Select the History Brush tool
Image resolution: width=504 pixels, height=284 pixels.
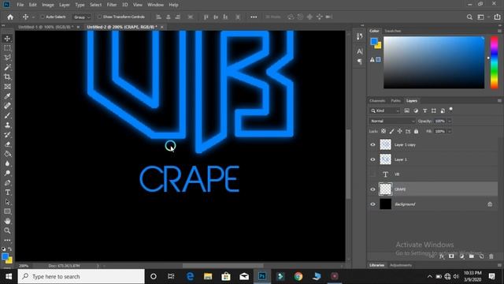[x=7, y=135]
